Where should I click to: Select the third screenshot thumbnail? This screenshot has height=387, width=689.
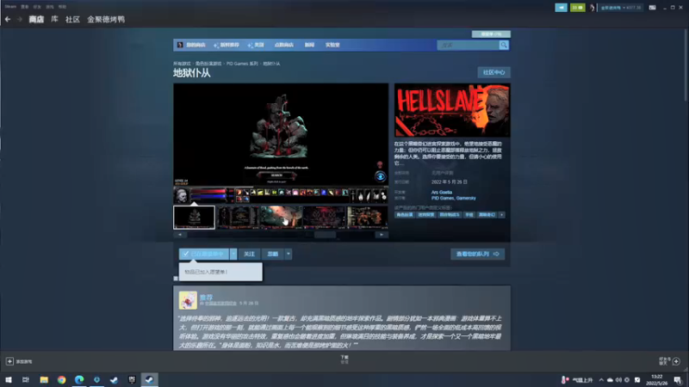tap(282, 218)
